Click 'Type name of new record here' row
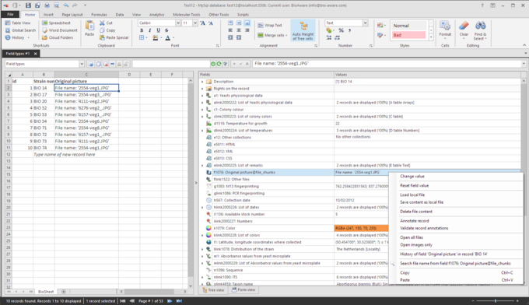The image size is (529, 305). pos(64,155)
